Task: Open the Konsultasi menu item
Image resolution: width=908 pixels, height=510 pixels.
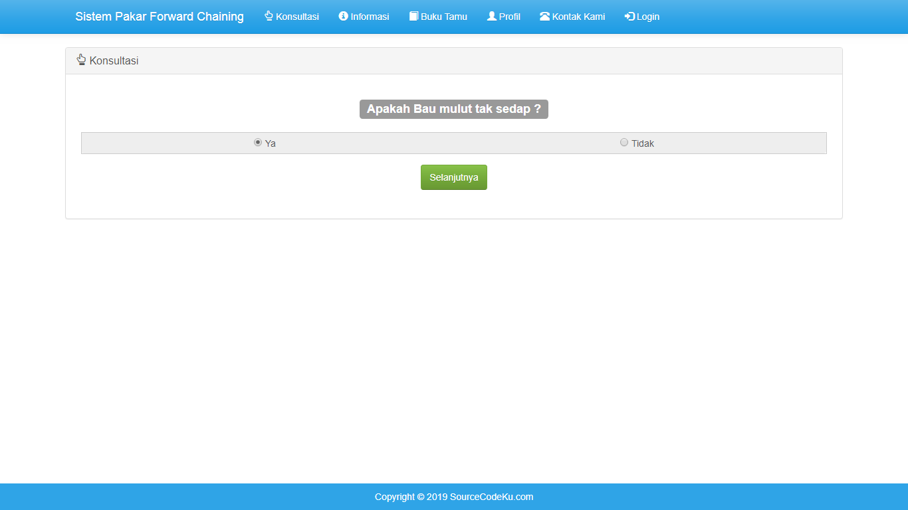Action: [x=292, y=17]
